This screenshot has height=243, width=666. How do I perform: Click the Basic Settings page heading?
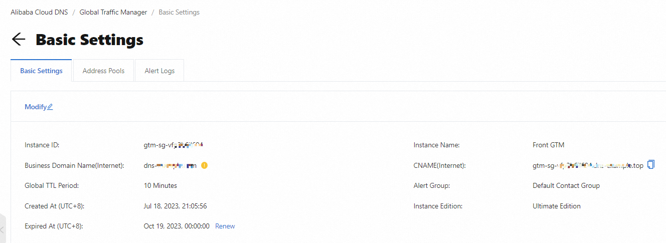click(x=89, y=40)
